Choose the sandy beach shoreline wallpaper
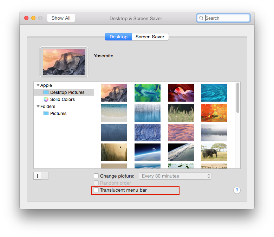Viewport: 274px width, 237px height. coord(114,113)
